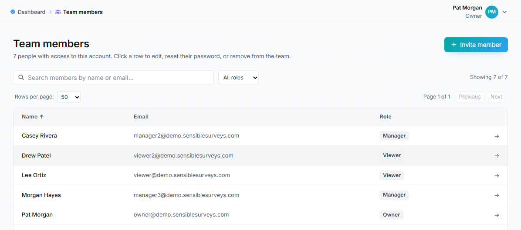The height and width of the screenshot is (230, 521).
Task: Click the Team members people icon
Action: tap(58, 12)
